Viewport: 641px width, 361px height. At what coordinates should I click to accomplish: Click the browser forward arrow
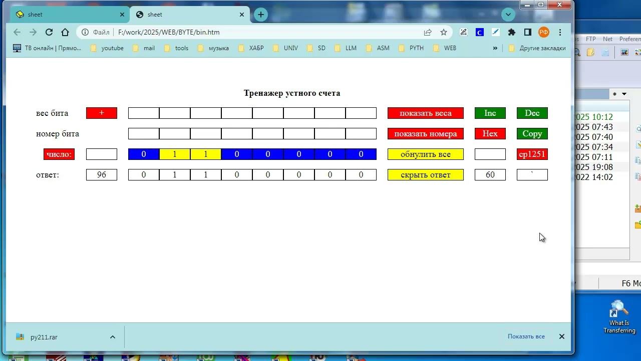tap(33, 32)
